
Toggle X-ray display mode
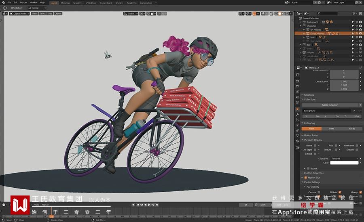coord(271,14)
